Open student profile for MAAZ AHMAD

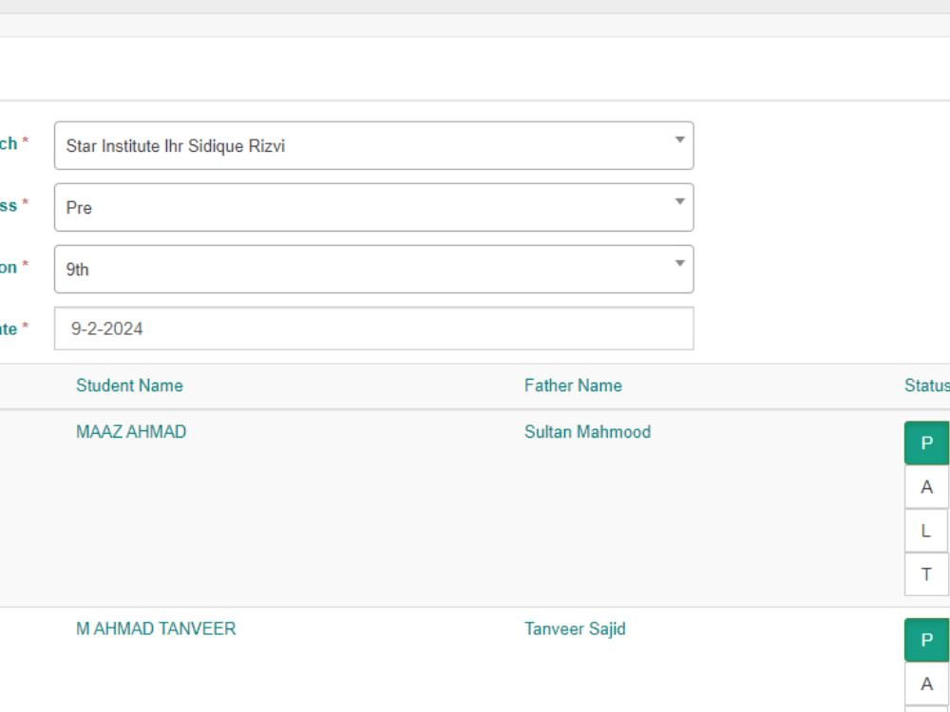click(130, 431)
